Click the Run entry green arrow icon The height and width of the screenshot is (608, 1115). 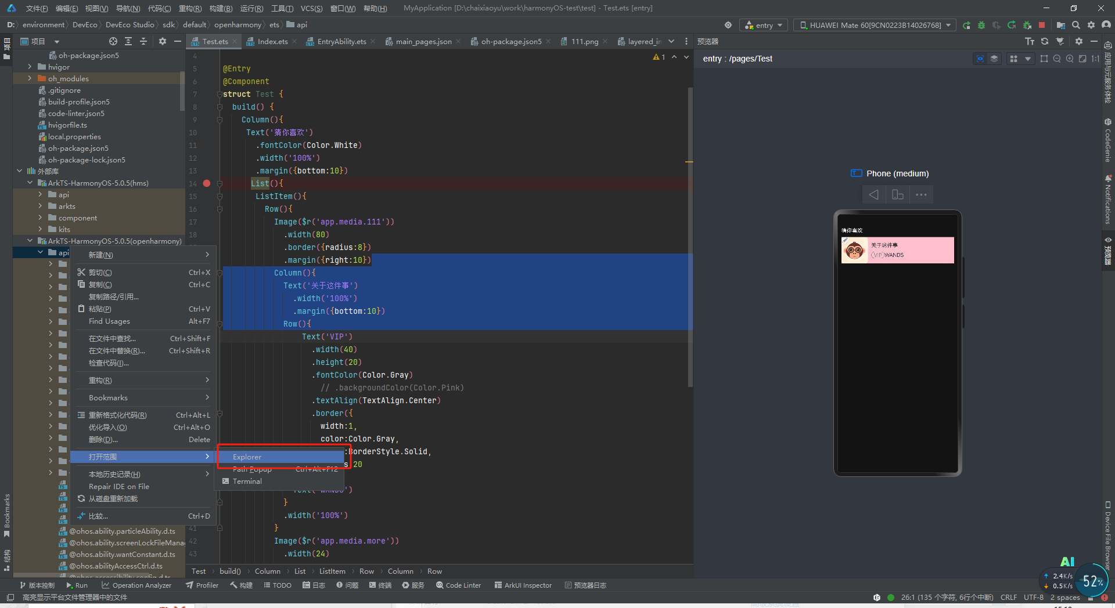click(x=966, y=25)
